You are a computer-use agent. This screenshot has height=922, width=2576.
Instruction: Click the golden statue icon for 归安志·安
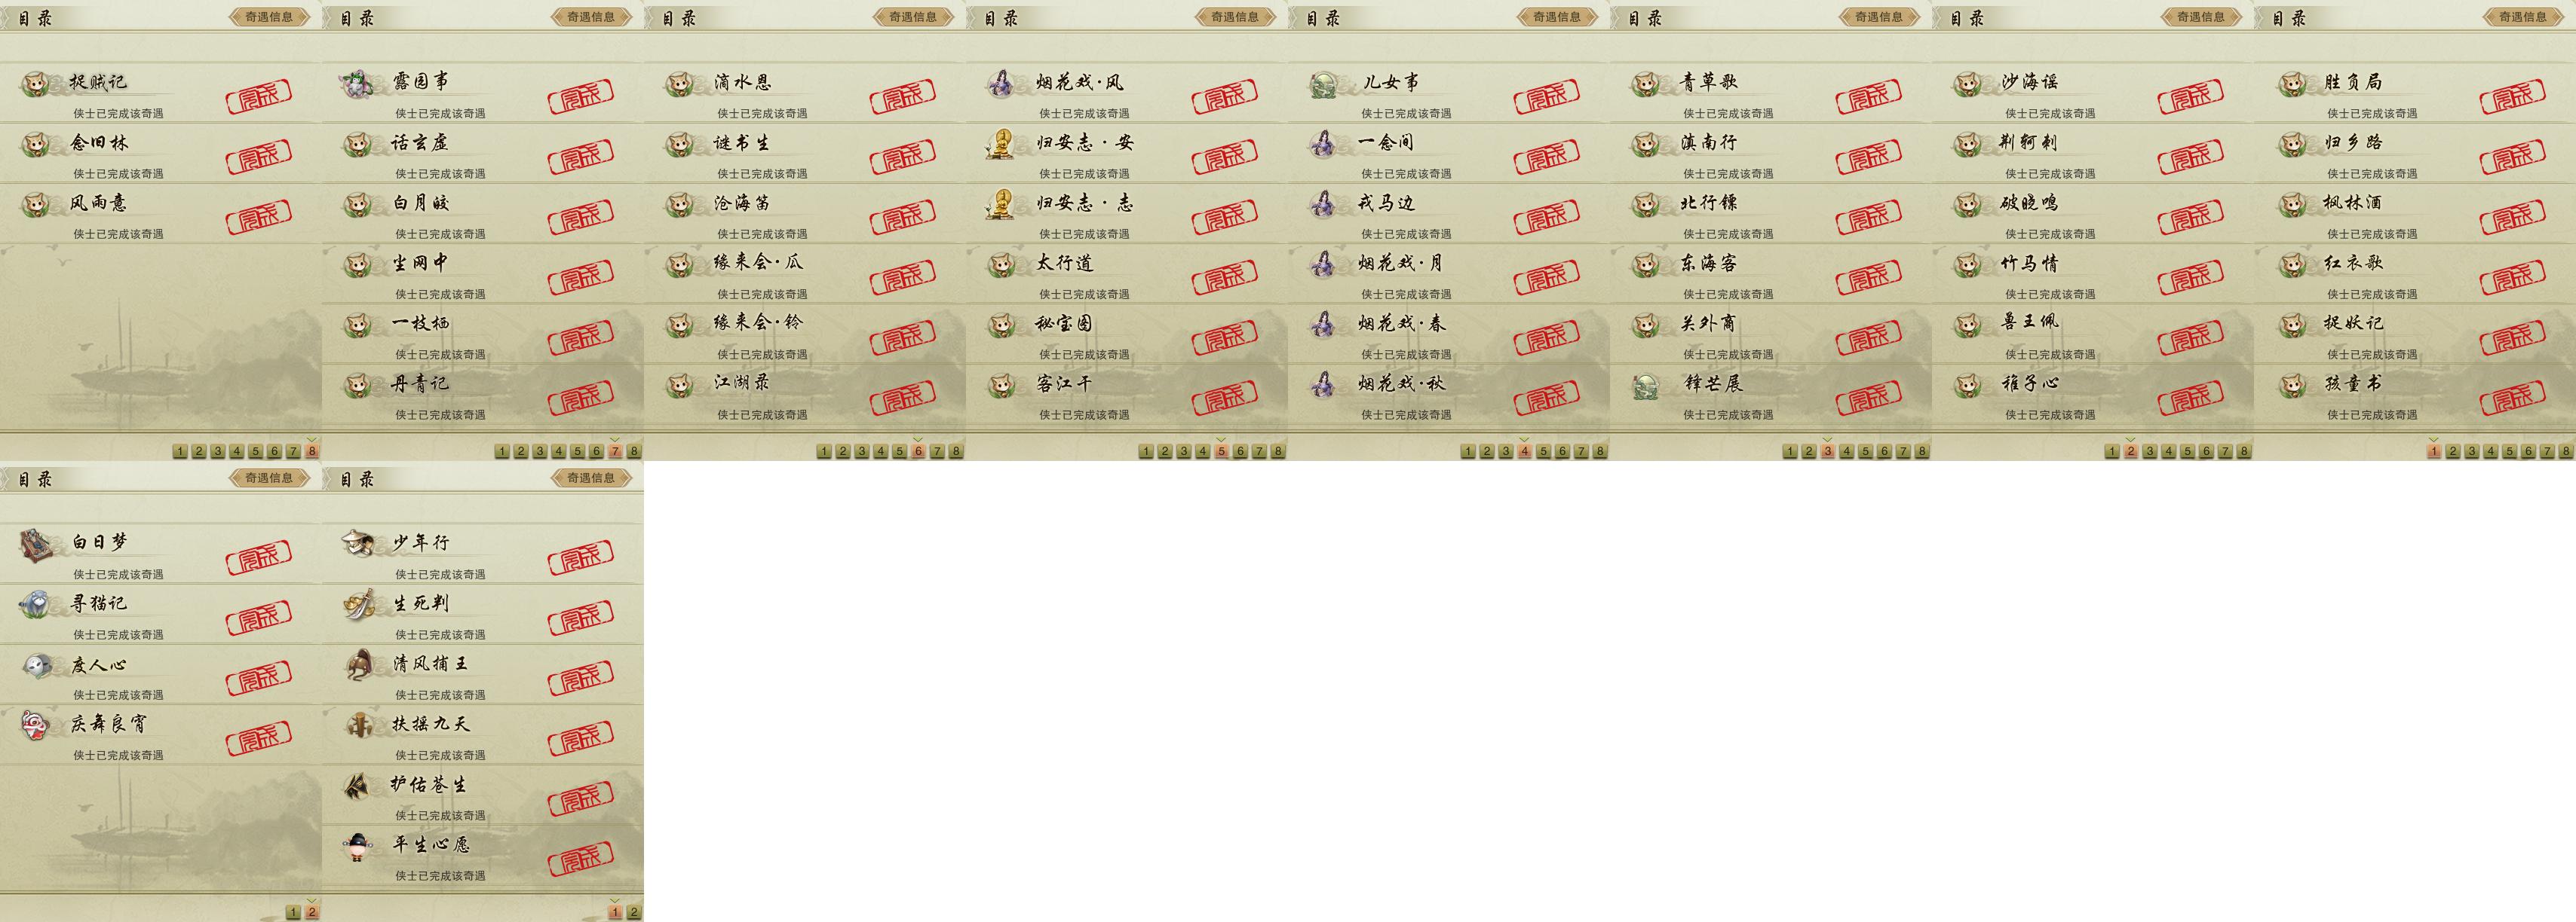pos(1001,144)
